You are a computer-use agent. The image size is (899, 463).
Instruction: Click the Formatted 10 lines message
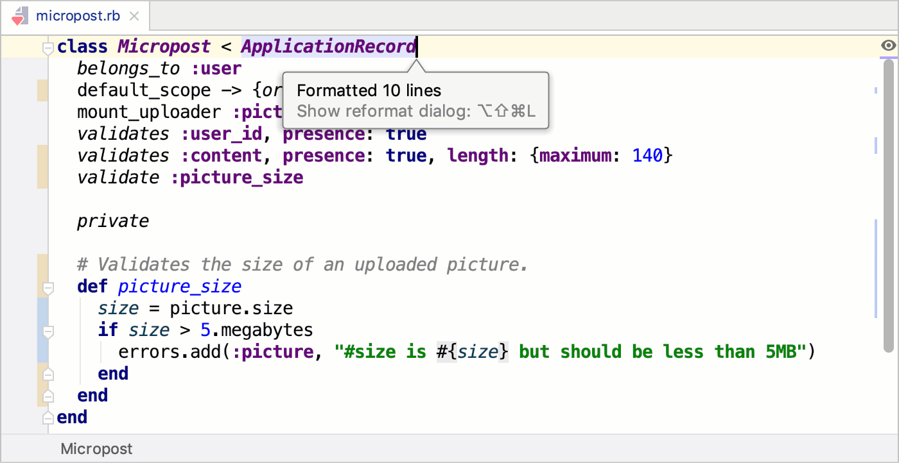(x=369, y=90)
